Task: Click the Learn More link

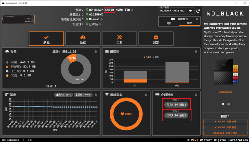Action: [x=225, y=91]
